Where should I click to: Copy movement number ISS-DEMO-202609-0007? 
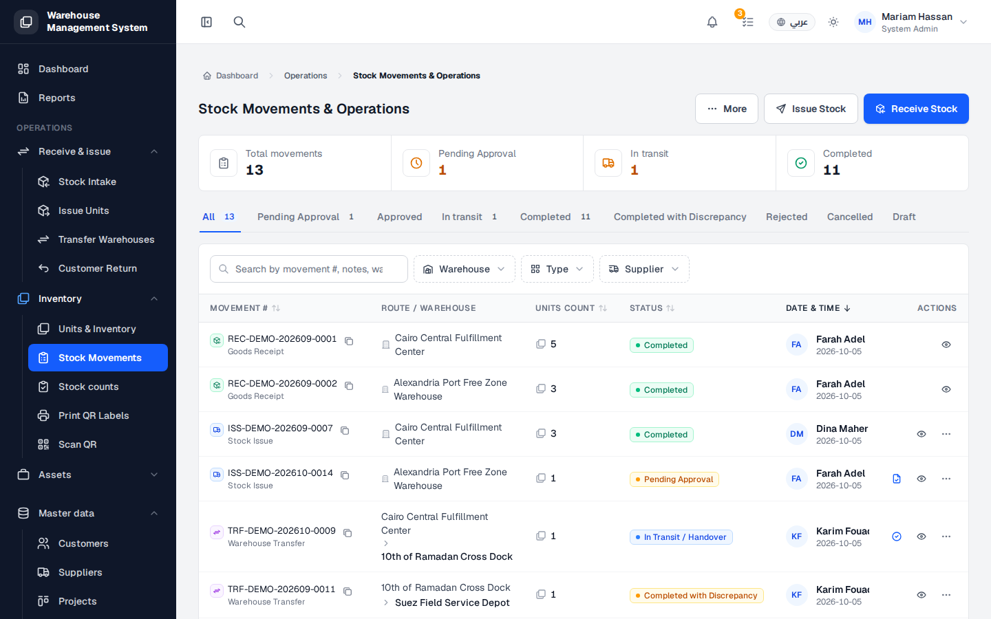[x=345, y=431]
